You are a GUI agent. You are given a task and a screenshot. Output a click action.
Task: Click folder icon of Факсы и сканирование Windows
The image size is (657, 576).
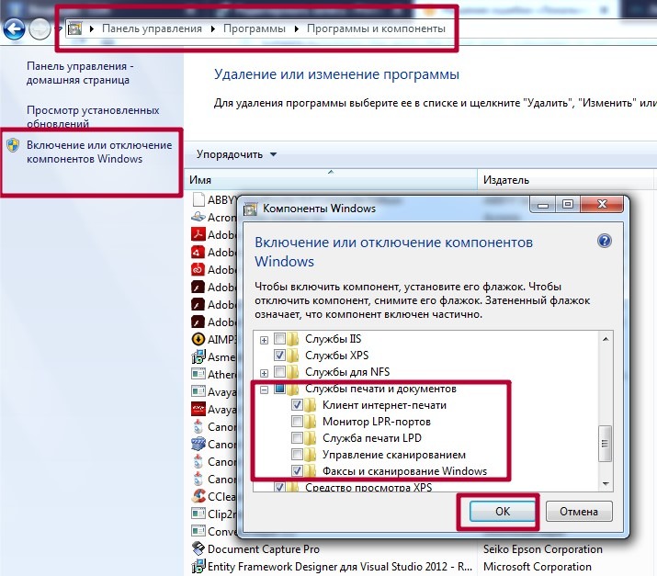click(x=310, y=471)
